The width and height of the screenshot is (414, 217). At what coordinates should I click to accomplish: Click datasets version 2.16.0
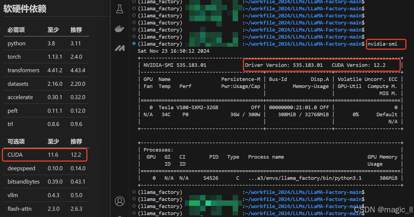pyautogui.click(x=55, y=84)
